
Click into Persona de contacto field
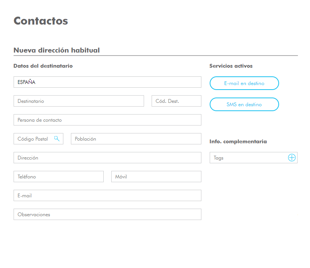pyautogui.click(x=107, y=120)
